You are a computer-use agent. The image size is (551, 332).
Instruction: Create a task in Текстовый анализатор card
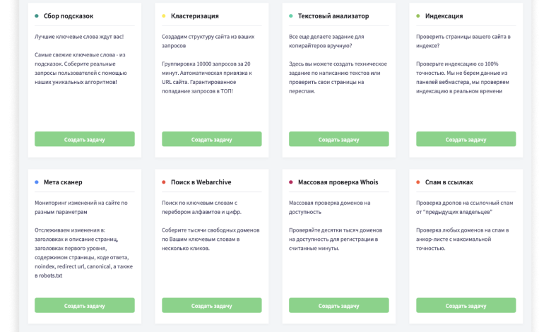point(339,139)
